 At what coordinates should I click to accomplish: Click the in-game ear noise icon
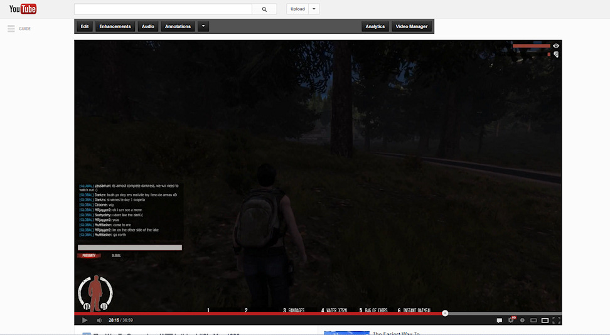pyautogui.click(x=556, y=55)
